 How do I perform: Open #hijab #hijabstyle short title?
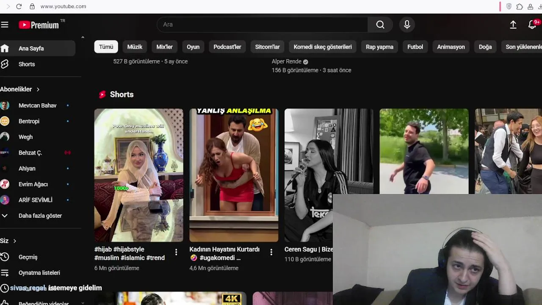click(130, 253)
